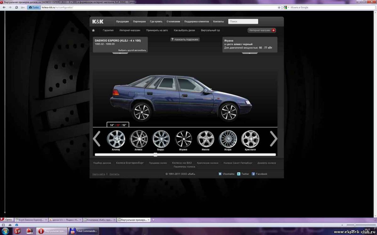Expand the Игуана wheel info panel handle

250,53
